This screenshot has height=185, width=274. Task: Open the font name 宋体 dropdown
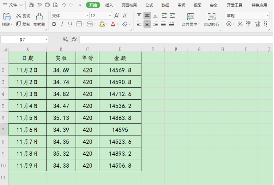click(x=87, y=16)
